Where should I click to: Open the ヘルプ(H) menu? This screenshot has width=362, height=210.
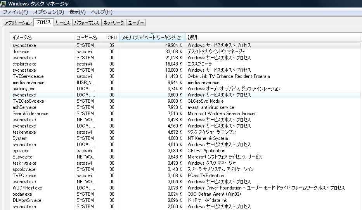(102, 12)
